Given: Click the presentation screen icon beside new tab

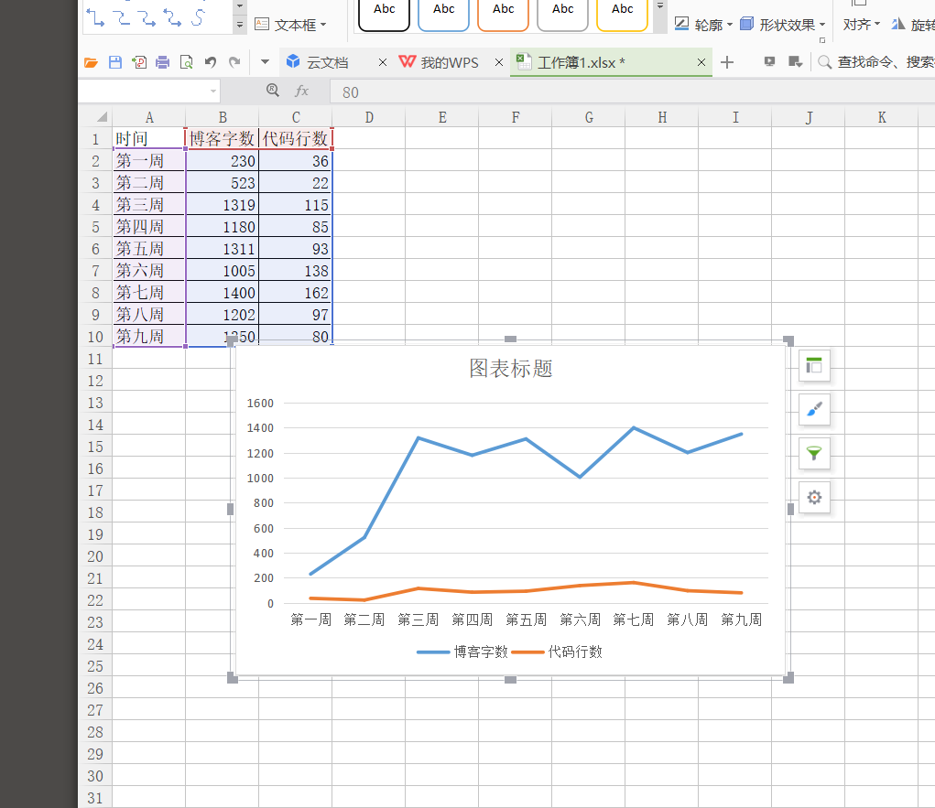Looking at the screenshot, I should 770,62.
